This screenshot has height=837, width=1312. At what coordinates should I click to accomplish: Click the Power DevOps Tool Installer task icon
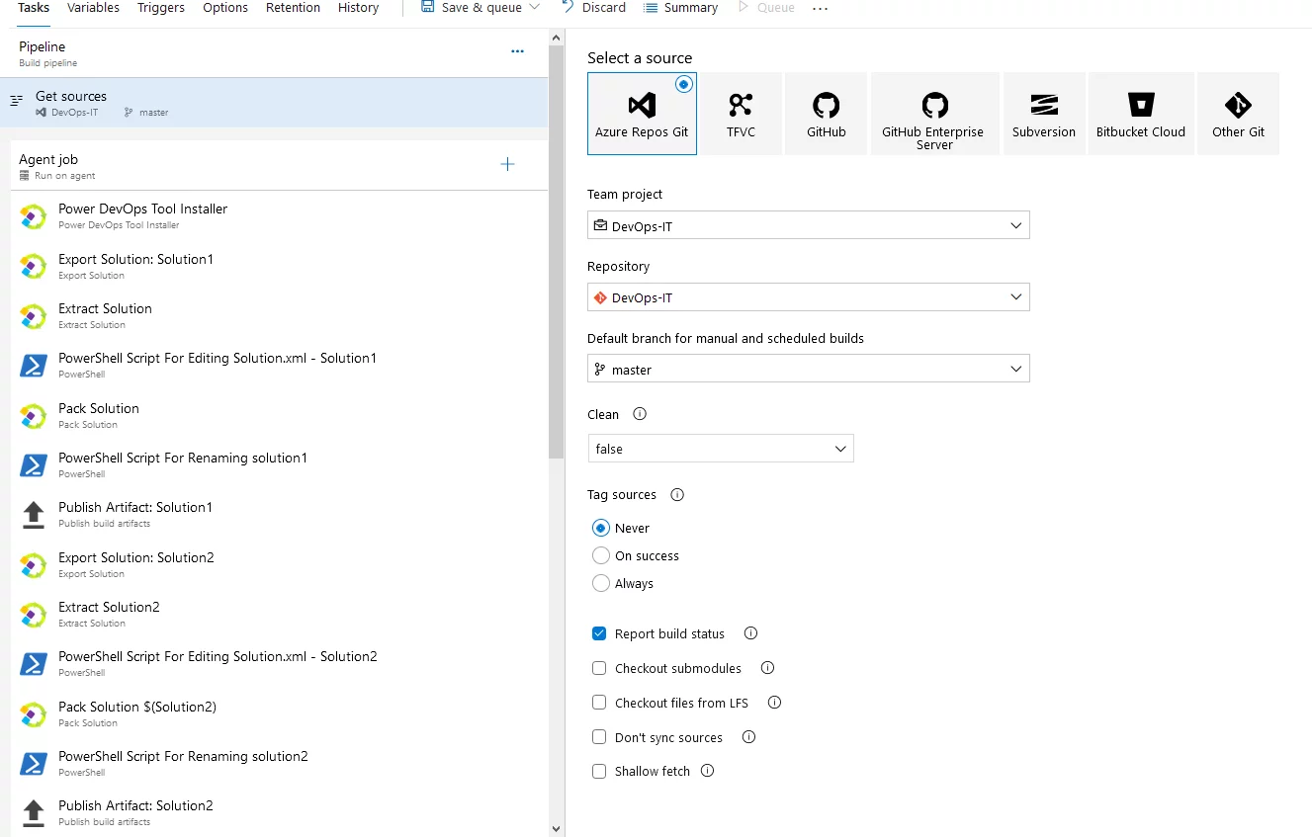(x=34, y=216)
